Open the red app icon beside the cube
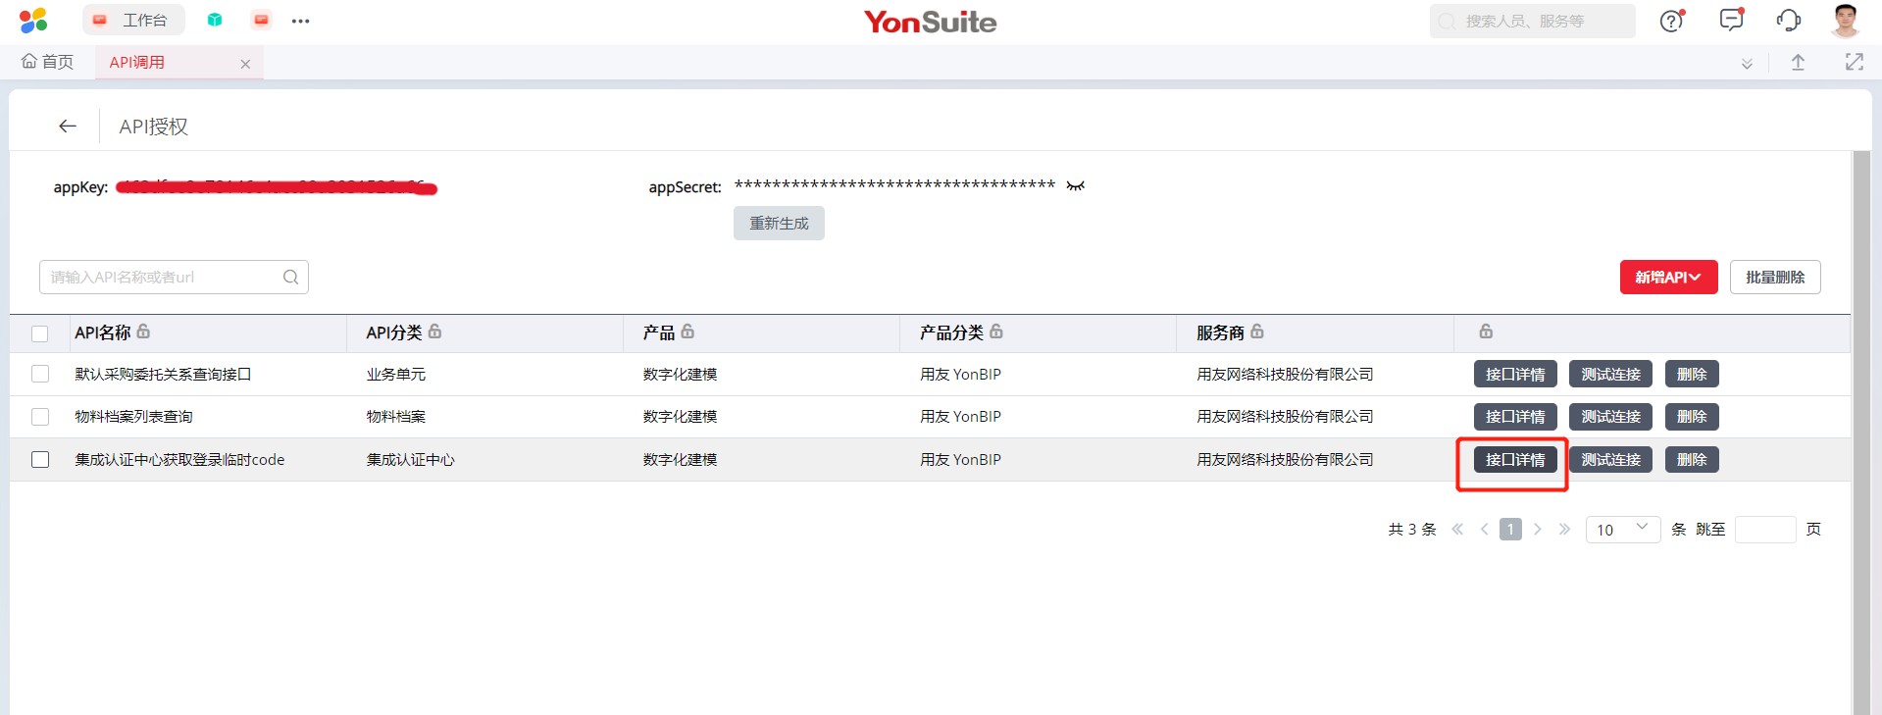Image resolution: width=1882 pixels, height=715 pixels. (261, 20)
